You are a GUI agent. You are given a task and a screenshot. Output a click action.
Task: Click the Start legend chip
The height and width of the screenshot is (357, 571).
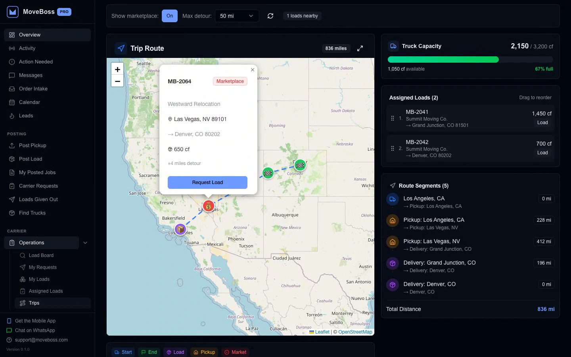pos(123,352)
